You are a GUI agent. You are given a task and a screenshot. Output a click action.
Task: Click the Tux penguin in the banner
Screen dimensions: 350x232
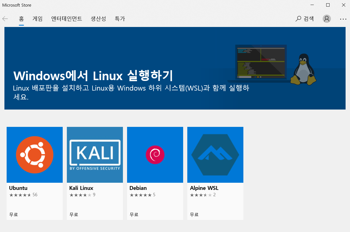(303, 69)
